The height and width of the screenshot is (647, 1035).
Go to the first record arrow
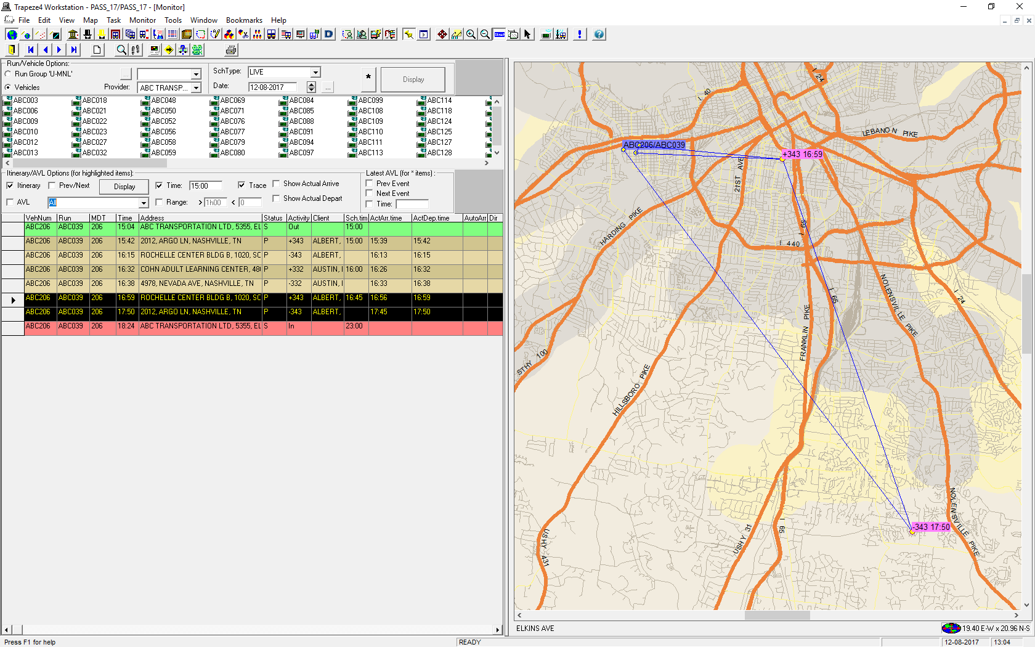pyautogui.click(x=31, y=50)
